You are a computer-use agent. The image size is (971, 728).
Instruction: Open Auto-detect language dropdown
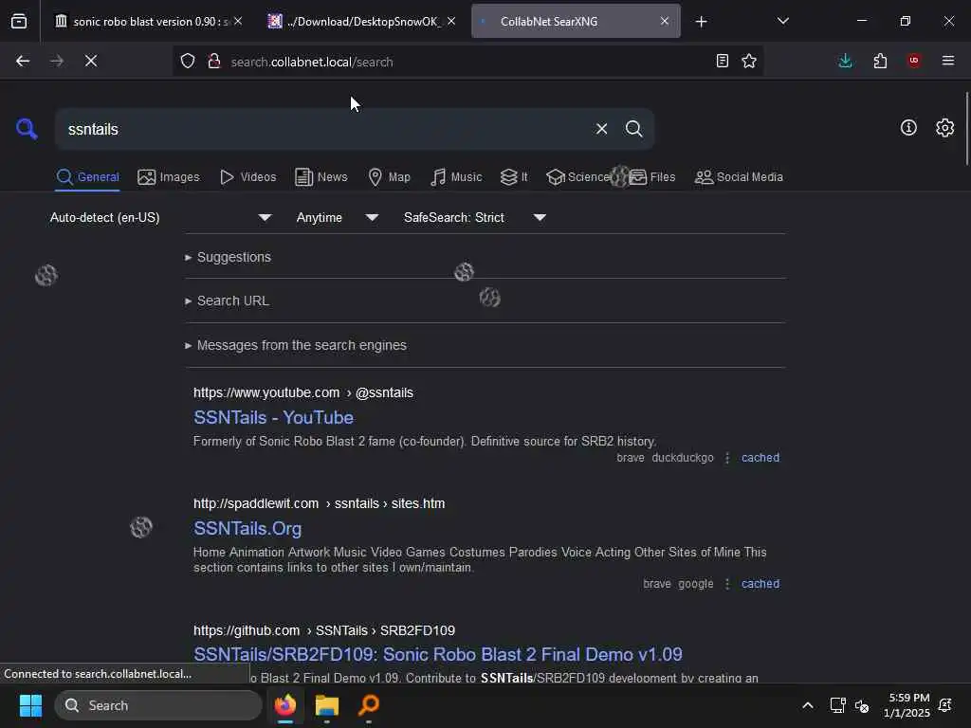click(x=161, y=217)
